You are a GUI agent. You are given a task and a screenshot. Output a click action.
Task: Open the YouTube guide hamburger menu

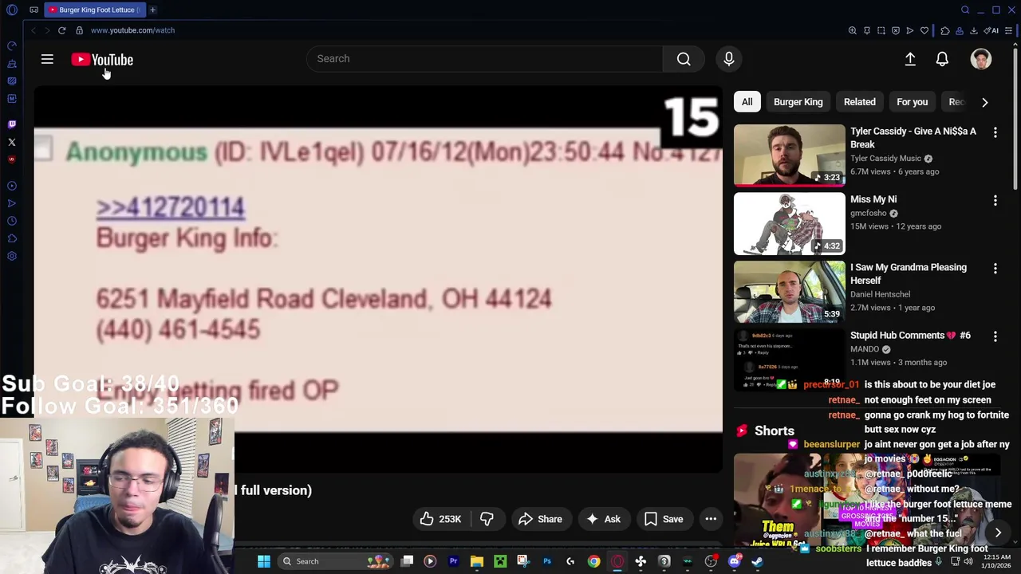pyautogui.click(x=47, y=59)
